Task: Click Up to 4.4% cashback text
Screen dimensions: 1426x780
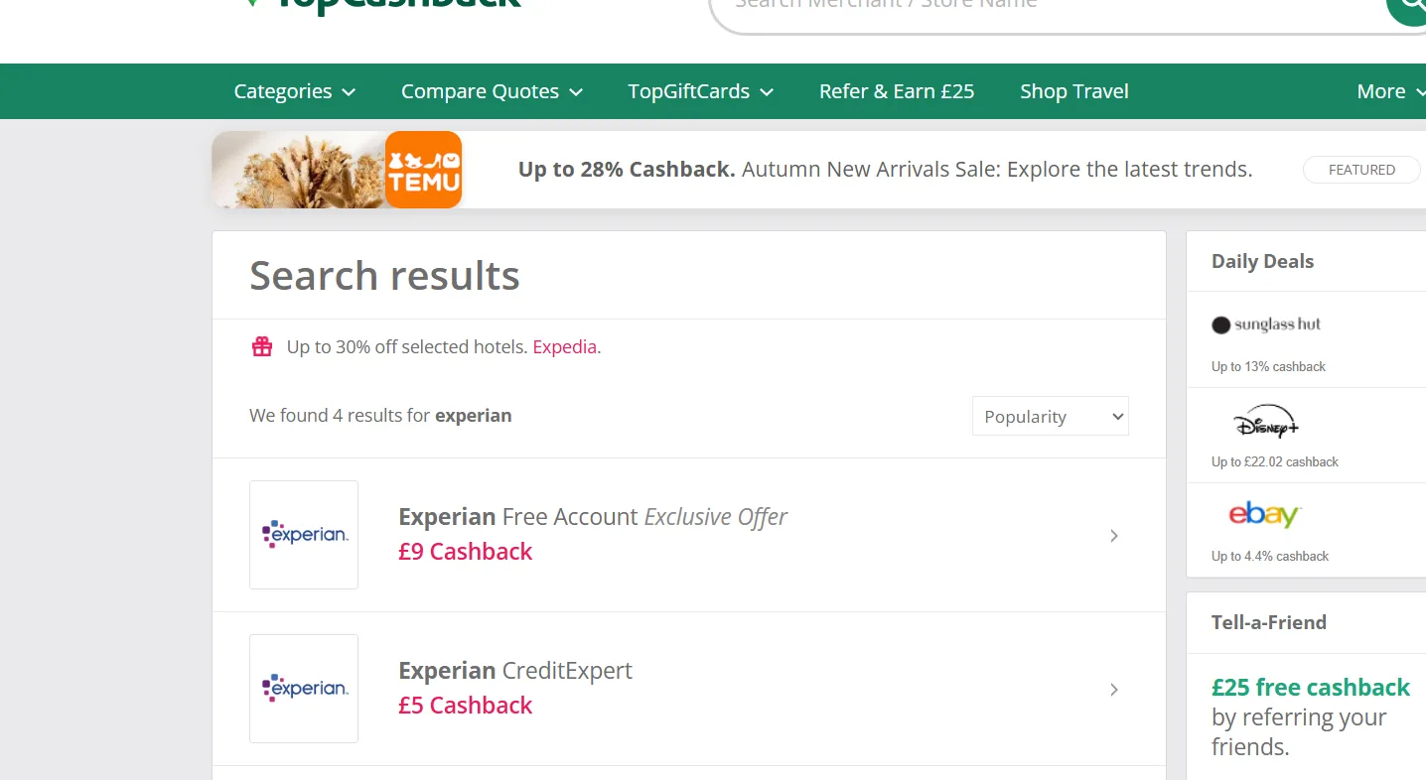Action: pyautogui.click(x=1270, y=557)
